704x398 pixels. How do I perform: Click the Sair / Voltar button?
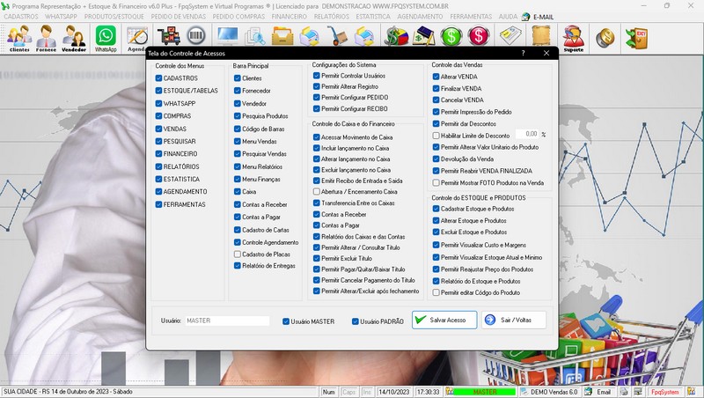click(x=514, y=320)
